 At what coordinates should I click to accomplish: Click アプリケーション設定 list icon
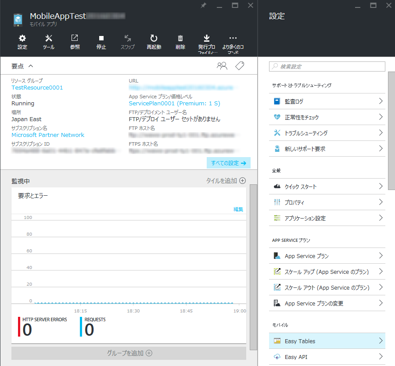coord(277,218)
